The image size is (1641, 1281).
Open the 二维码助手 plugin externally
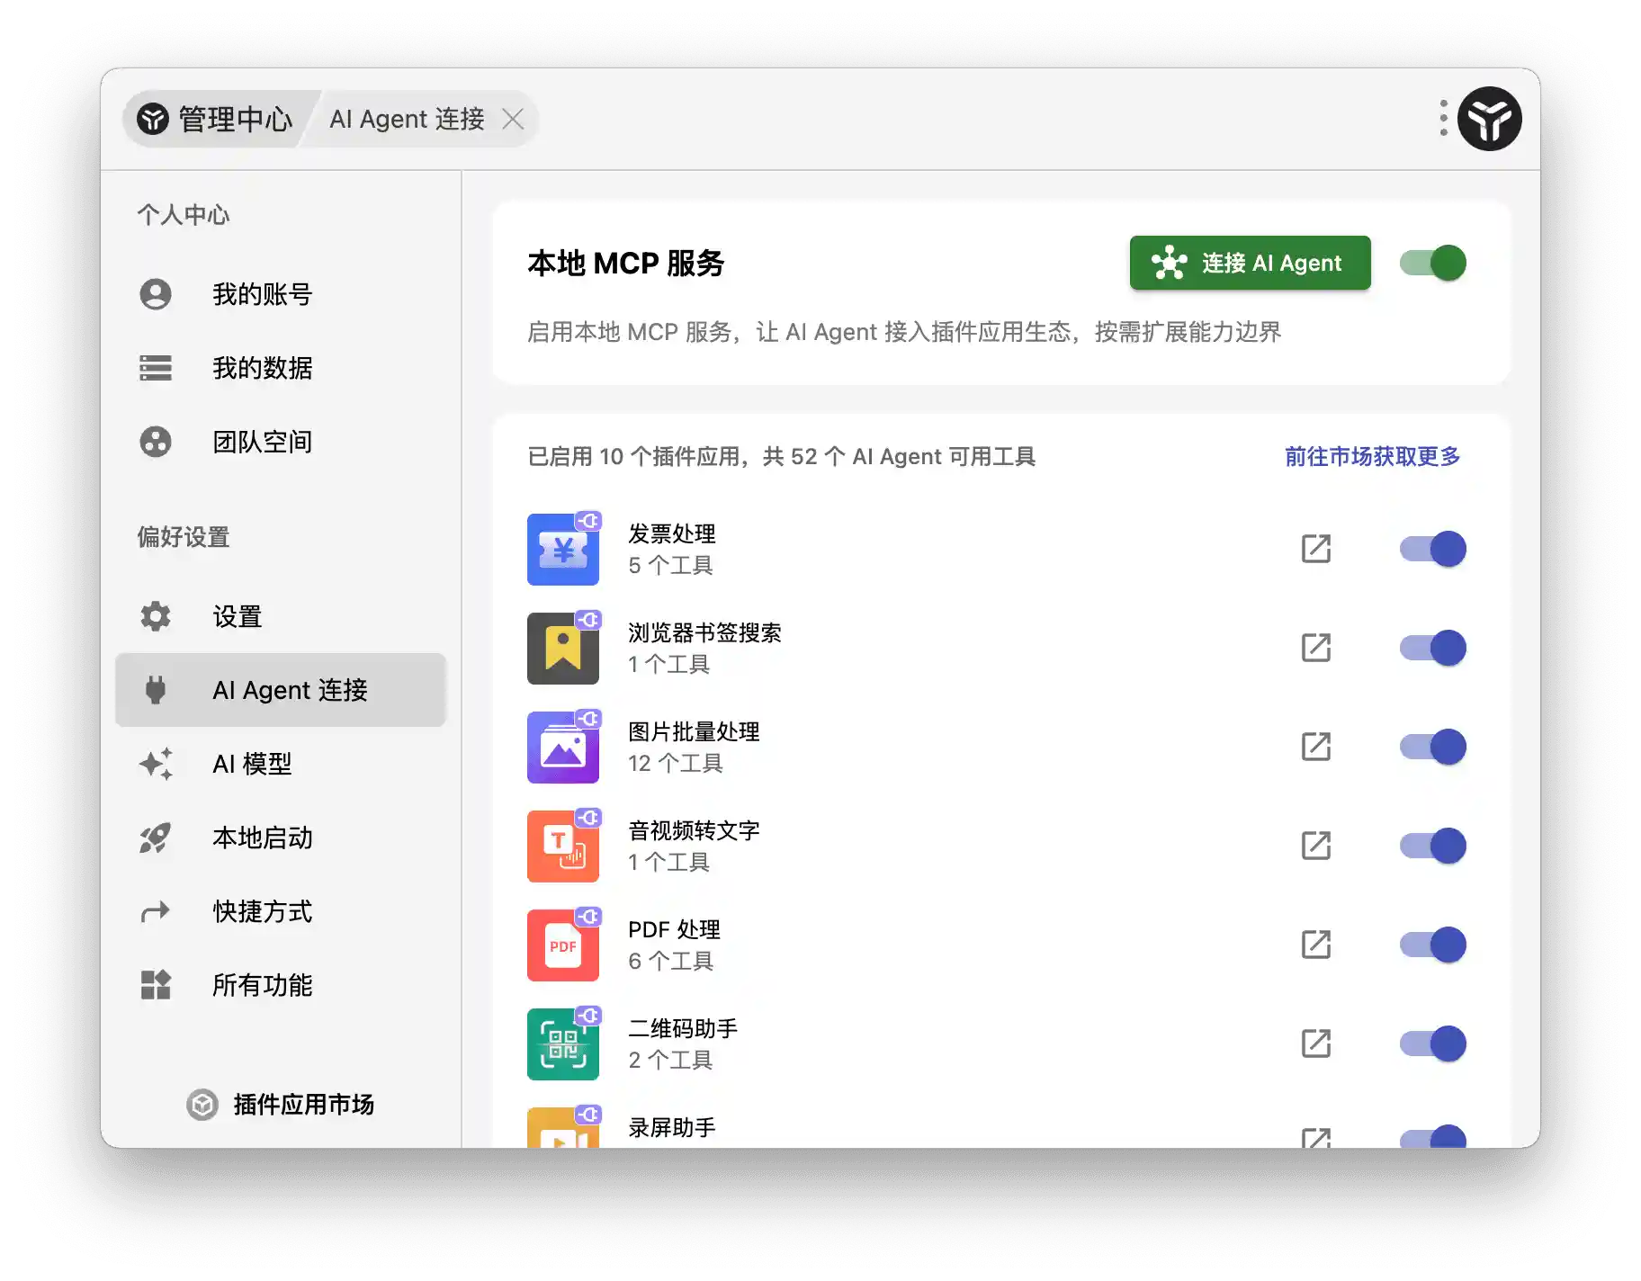click(1316, 1044)
